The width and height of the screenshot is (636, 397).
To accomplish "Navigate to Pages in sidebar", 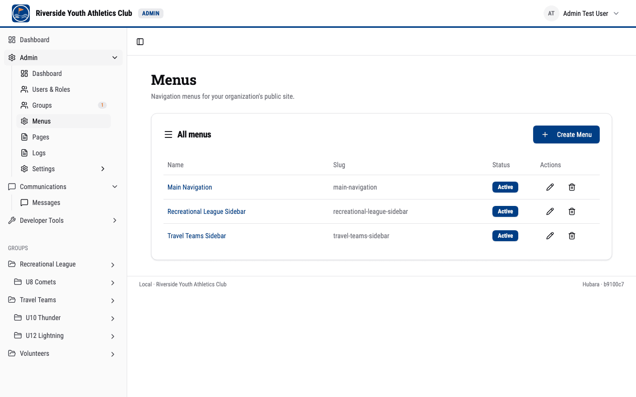I will click(64, 137).
